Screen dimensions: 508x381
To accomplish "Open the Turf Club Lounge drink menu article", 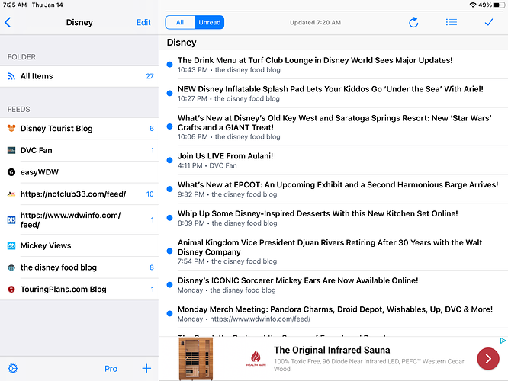I will [333, 65].
